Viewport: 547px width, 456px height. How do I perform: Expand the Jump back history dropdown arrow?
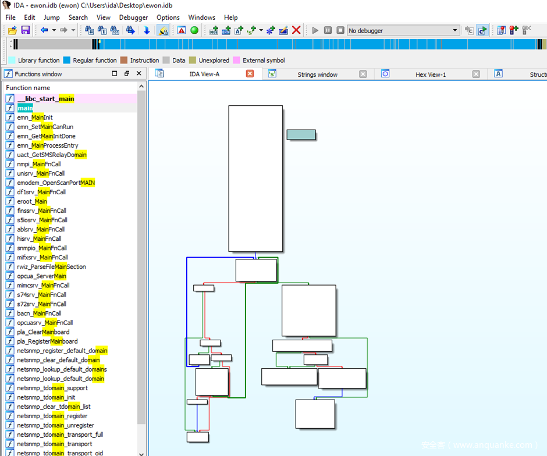54,30
